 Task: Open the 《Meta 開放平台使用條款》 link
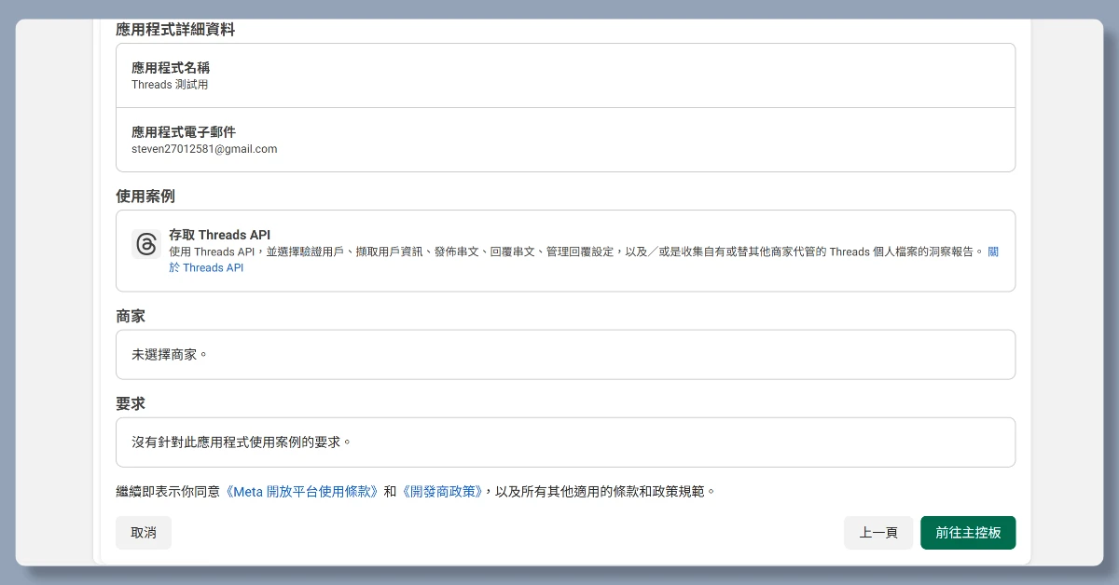(x=301, y=491)
